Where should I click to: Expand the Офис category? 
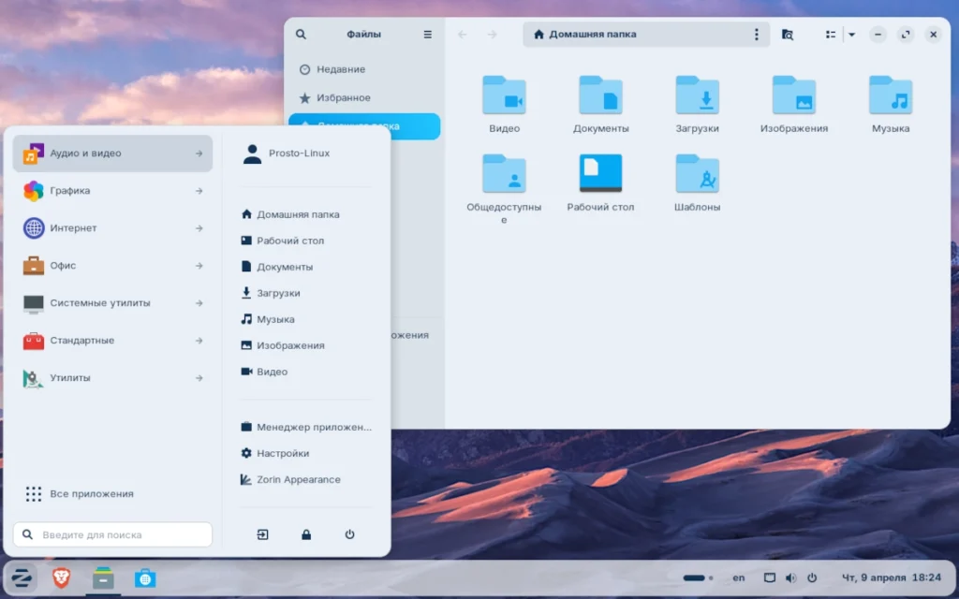pos(112,266)
